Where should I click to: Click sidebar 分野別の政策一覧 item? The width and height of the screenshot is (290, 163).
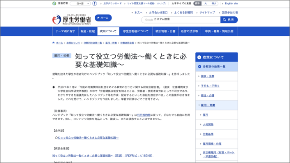217,67
